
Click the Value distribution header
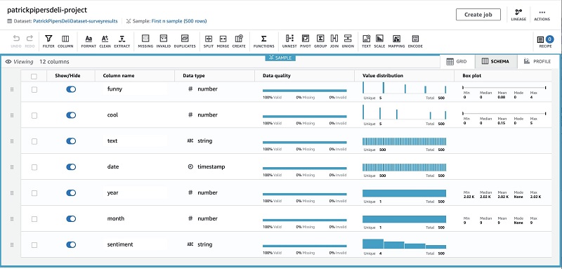[383, 76]
